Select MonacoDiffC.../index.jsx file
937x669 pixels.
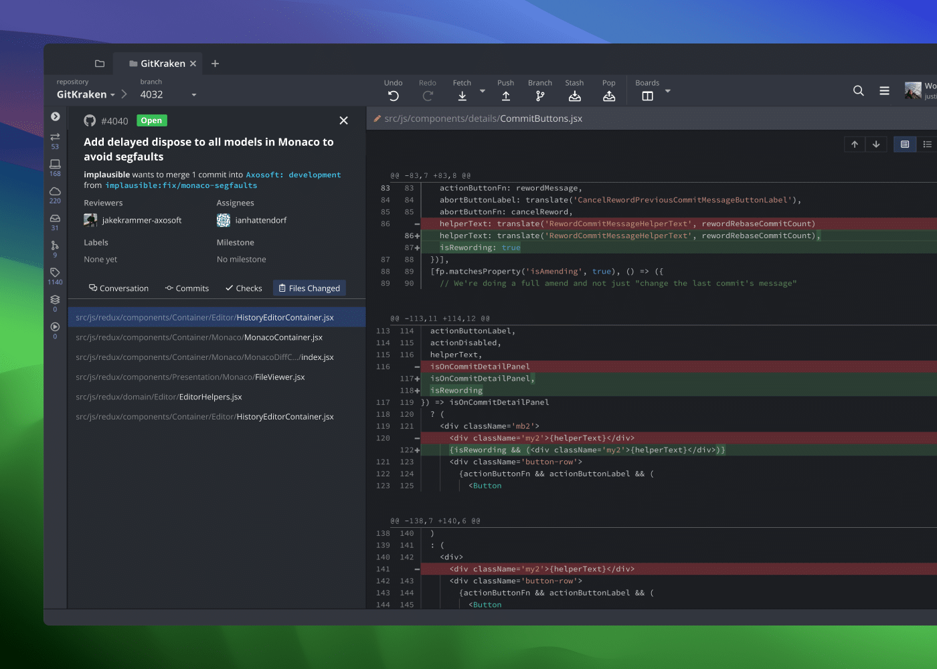coord(217,357)
